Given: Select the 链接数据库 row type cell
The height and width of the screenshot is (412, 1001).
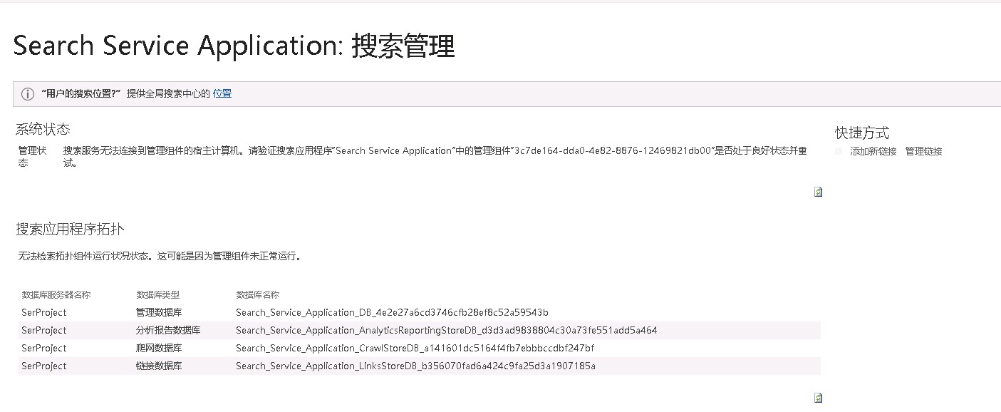Looking at the screenshot, I should (x=159, y=366).
